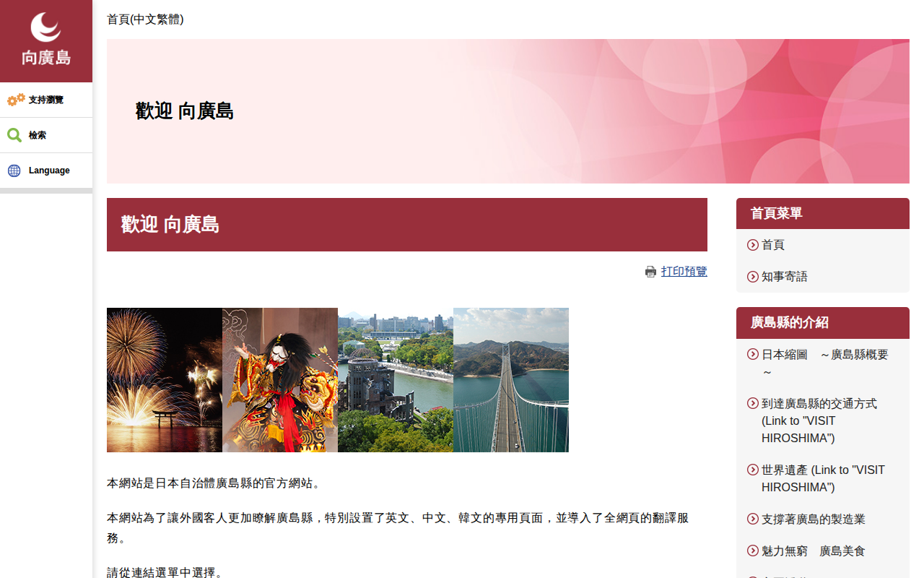Open the 知事寄語 menu item
924x578 pixels.
click(785, 277)
